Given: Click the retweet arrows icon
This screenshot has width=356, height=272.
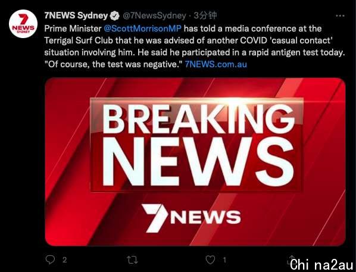Looking at the screenshot, I should point(132,260).
